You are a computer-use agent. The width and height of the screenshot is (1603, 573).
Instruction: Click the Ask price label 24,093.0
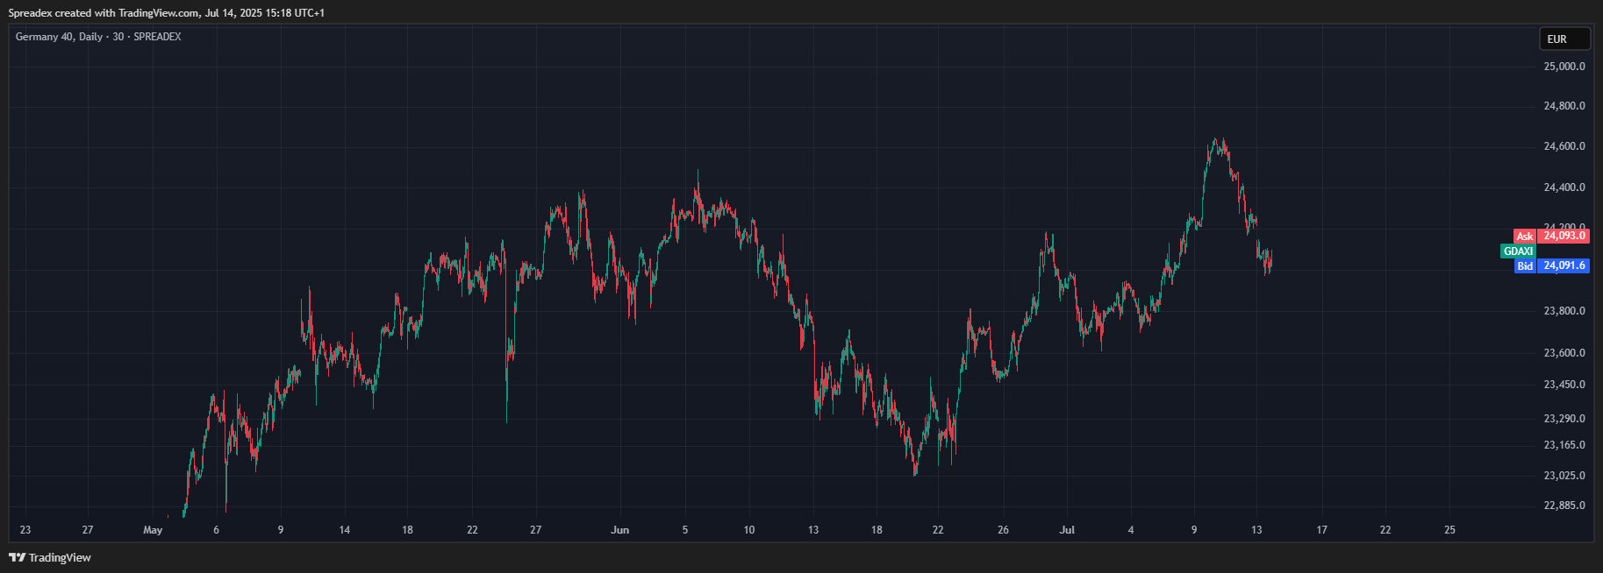(1564, 236)
